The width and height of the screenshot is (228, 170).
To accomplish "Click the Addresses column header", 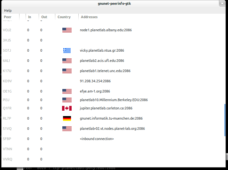I will coord(89,17).
